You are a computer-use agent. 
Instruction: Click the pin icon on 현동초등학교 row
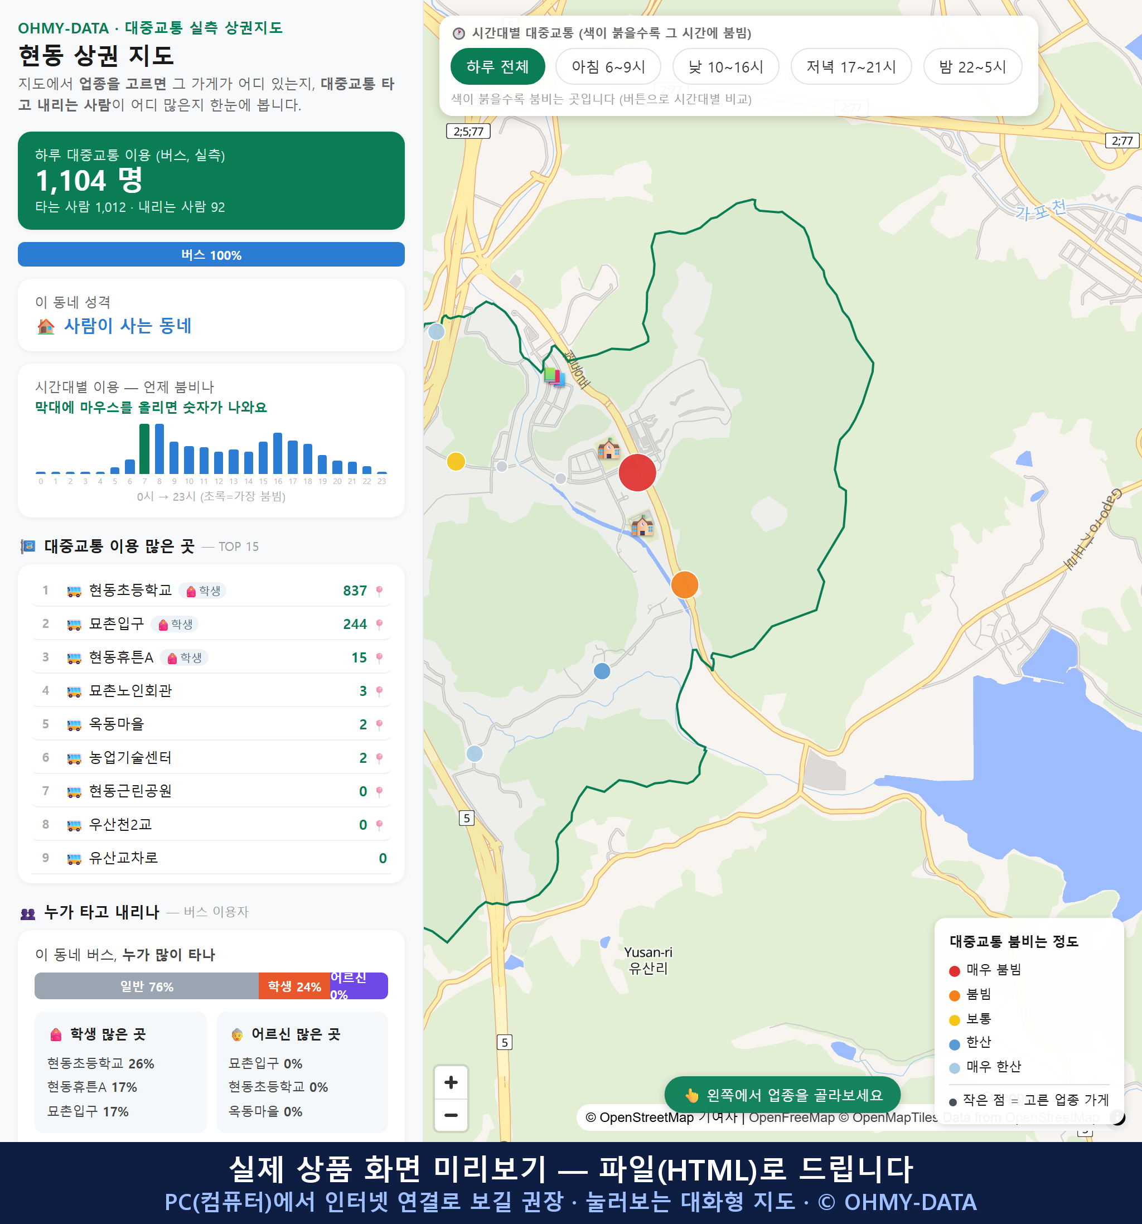click(379, 591)
